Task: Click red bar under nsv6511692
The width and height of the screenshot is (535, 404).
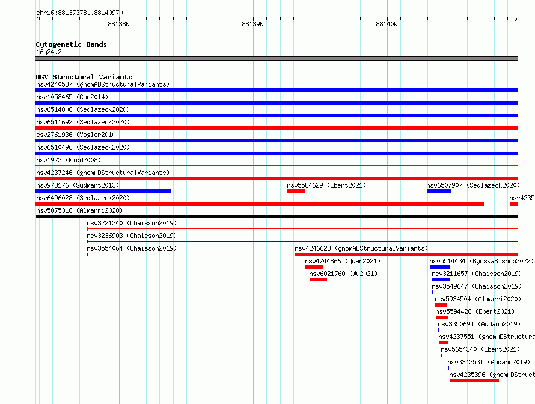Action: tap(277, 128)
